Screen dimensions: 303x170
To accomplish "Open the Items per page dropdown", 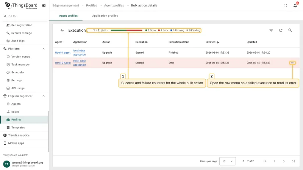I will 228,161.
